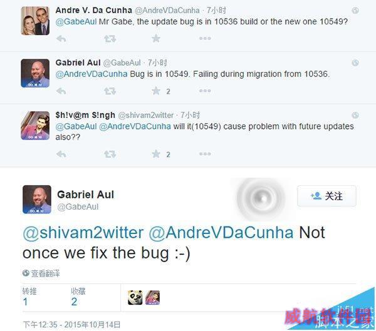This screenshot has width=376, height=331.
Task: Reply to Andre V. Da Cunha's tweet
Action: (61, 39)
